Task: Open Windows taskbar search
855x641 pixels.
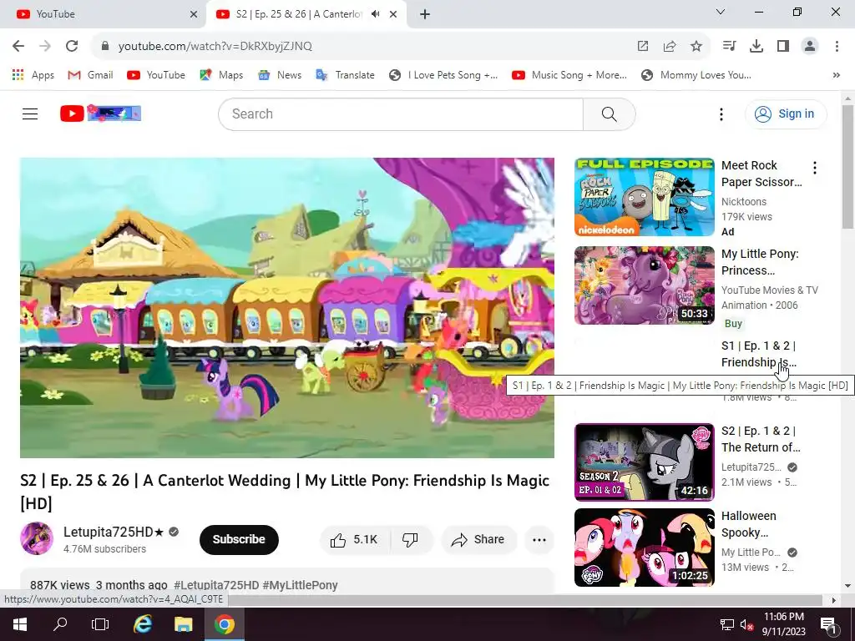Action: [60, 624]
